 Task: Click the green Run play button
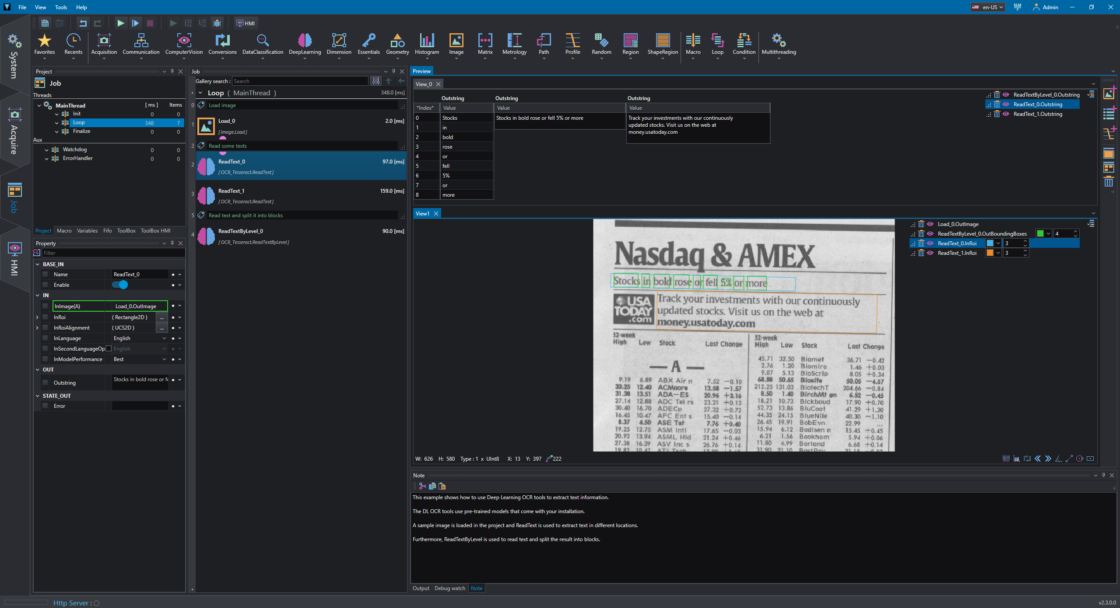tap(120, 23)
